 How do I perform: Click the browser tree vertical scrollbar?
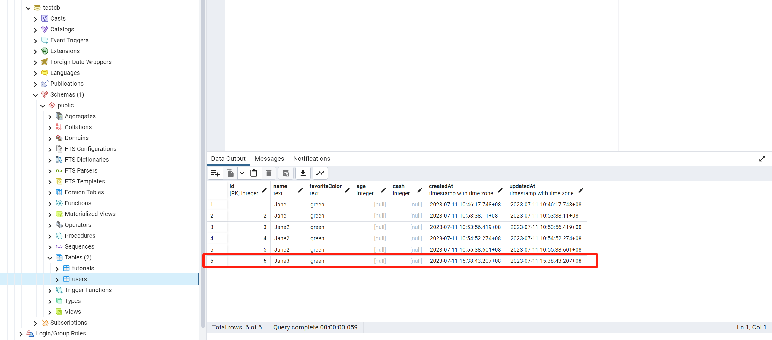tap(203, 163)
